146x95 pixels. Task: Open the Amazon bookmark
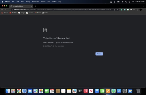coord(30,13)
